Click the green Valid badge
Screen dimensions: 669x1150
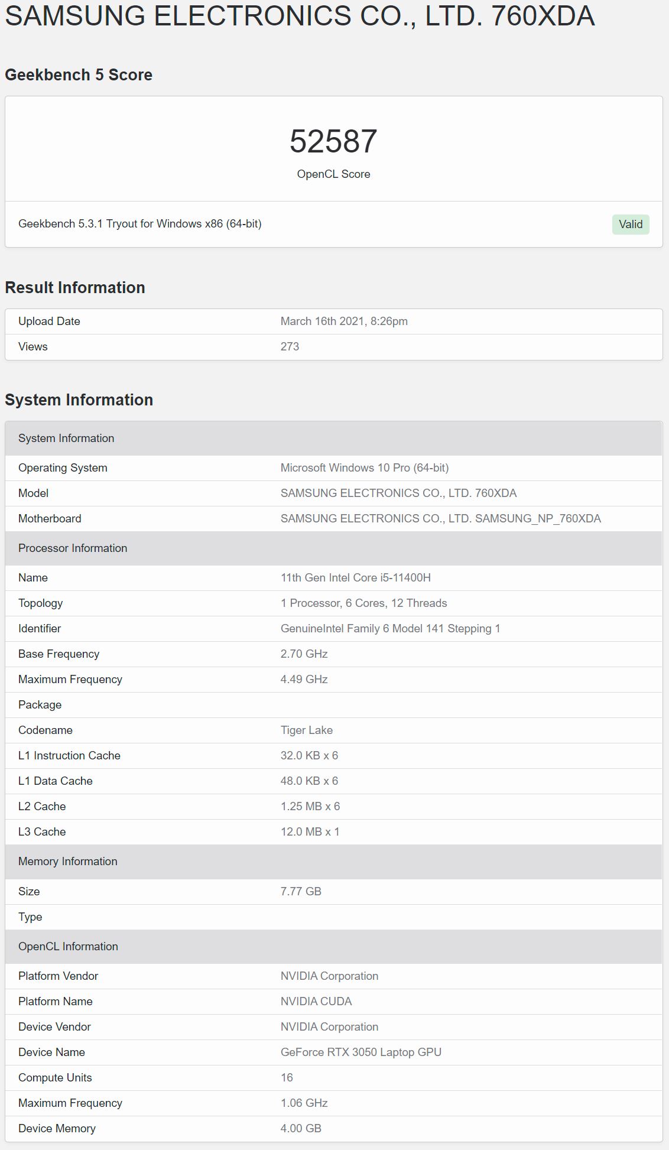(631, 224)
